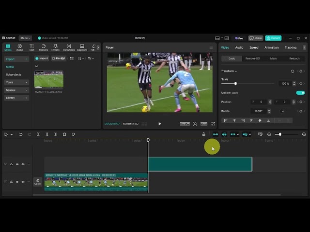
Task: Click the Import button in media panel
Action: (x=42, y=58)
